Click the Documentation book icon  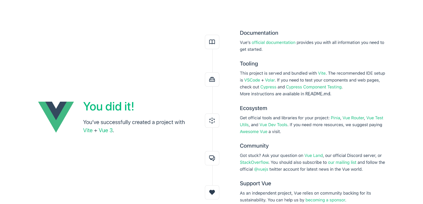point(212,42)
